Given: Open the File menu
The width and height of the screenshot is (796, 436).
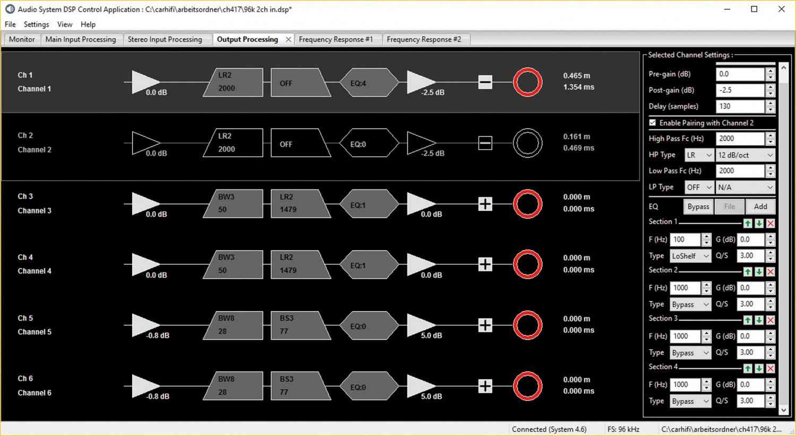Looking at the screenshot, I should tap(10, 24).
